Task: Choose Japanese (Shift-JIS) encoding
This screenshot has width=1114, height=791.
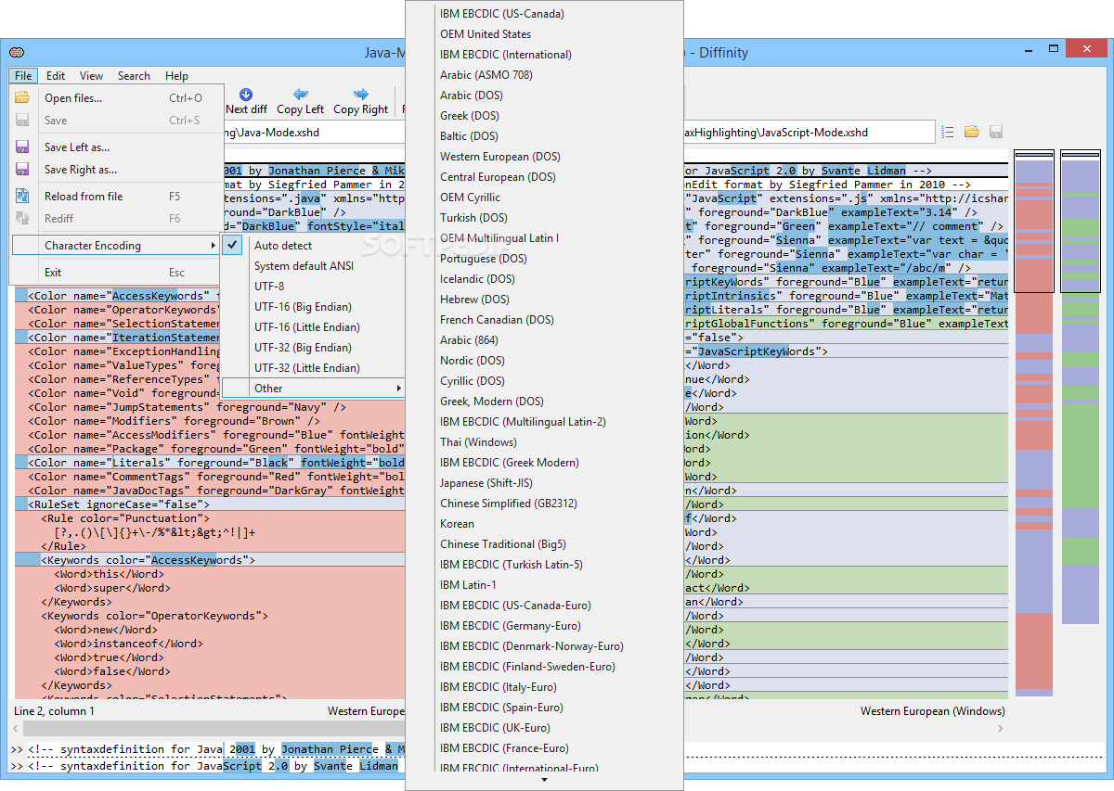Action: click(544, 483)
